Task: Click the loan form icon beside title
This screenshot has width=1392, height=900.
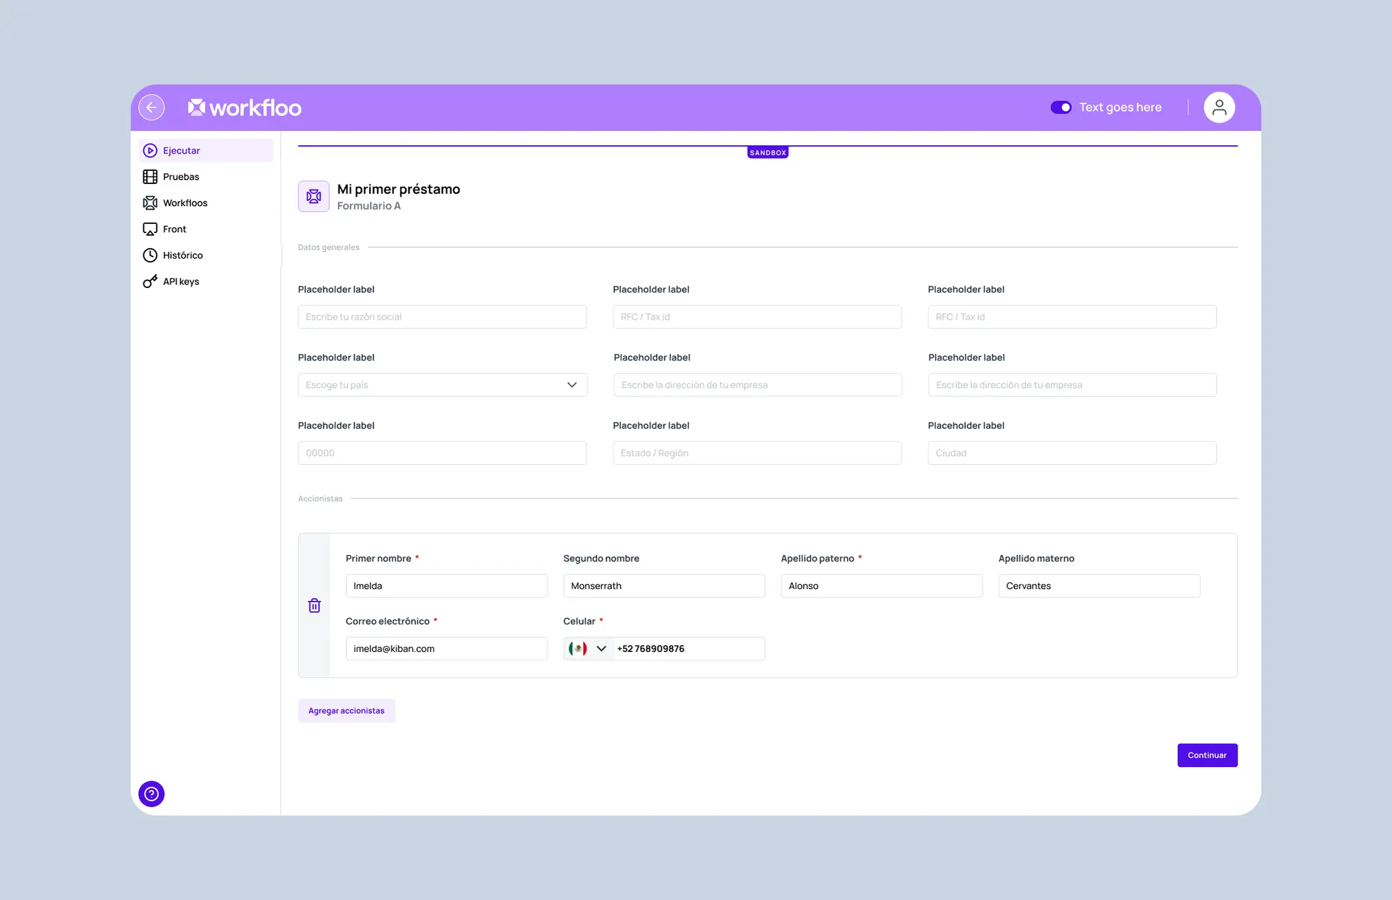Action: (x=313, y=196)
